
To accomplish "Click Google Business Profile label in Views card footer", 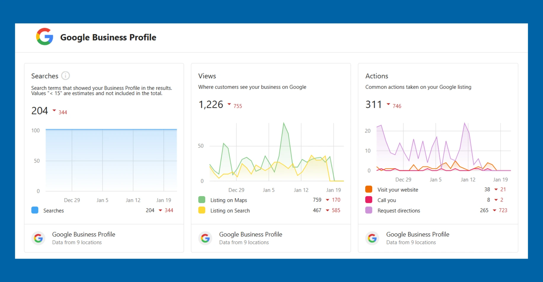I will click(251, 234).
